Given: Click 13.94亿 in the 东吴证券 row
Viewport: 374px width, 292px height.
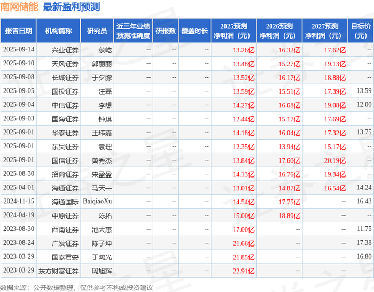Looking at the screenshot, I should pos(290,147).
